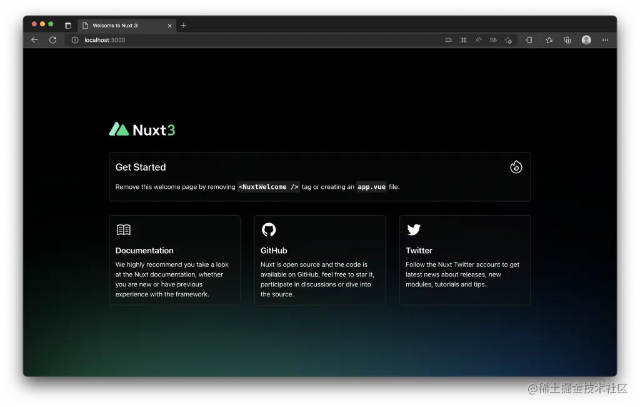View site information icon beside localhost

click(x=75, y=40)
